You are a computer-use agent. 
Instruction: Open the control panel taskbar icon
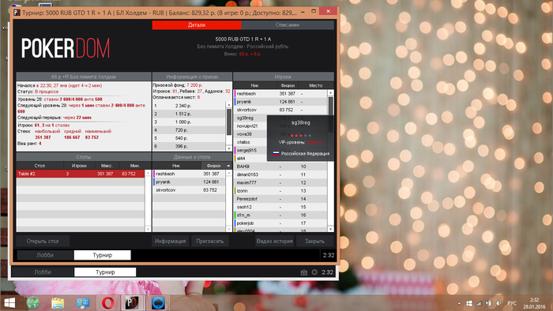[83, 303]
